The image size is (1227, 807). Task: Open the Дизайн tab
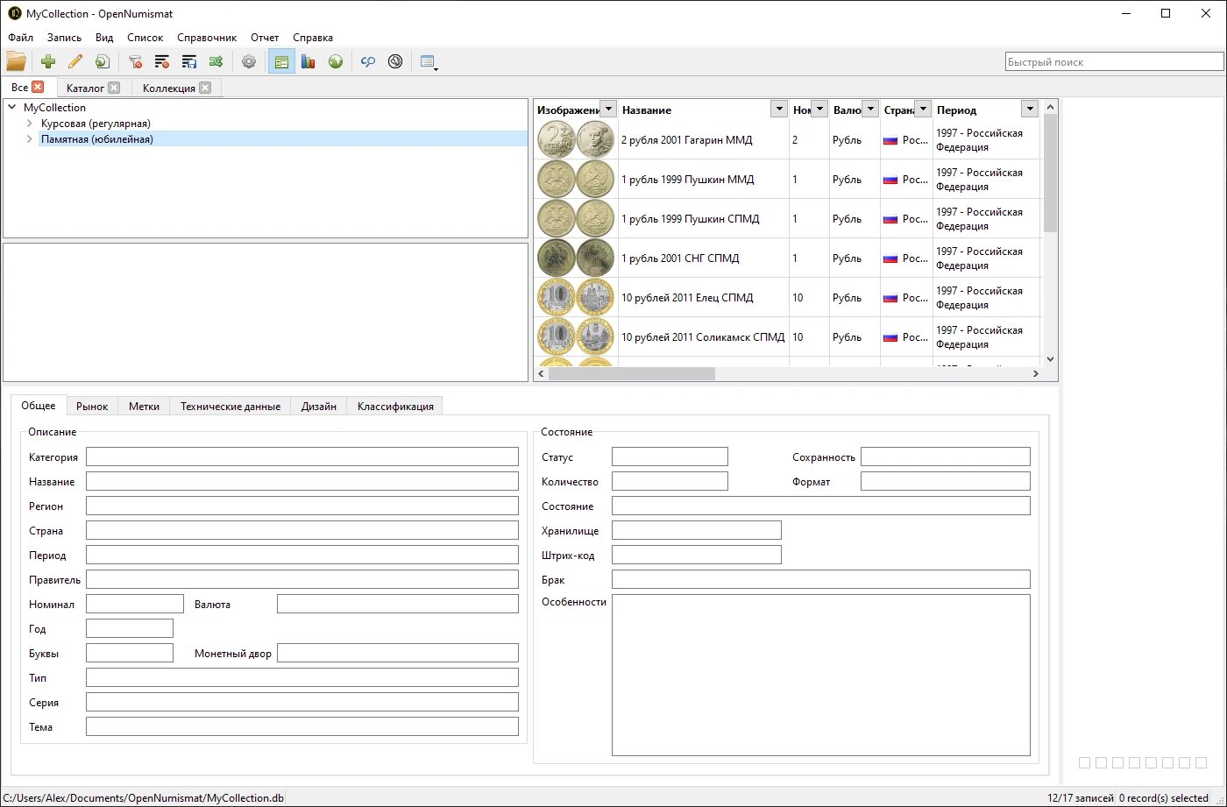(x=319, y=407)
